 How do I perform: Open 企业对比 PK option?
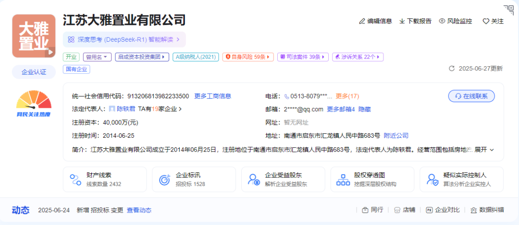(443, 210)
